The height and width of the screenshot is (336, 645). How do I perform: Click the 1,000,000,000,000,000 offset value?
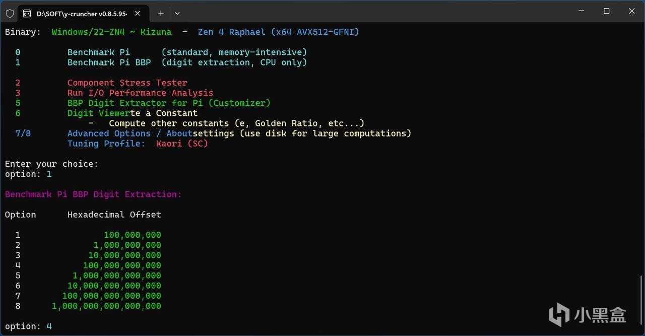(106, 306)
